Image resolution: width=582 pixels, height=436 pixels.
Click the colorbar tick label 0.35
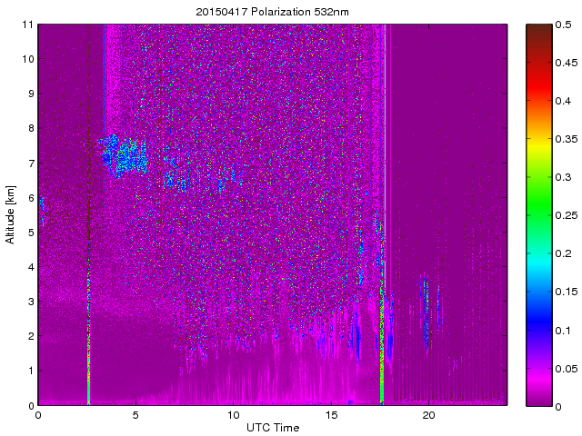[567, 139]
